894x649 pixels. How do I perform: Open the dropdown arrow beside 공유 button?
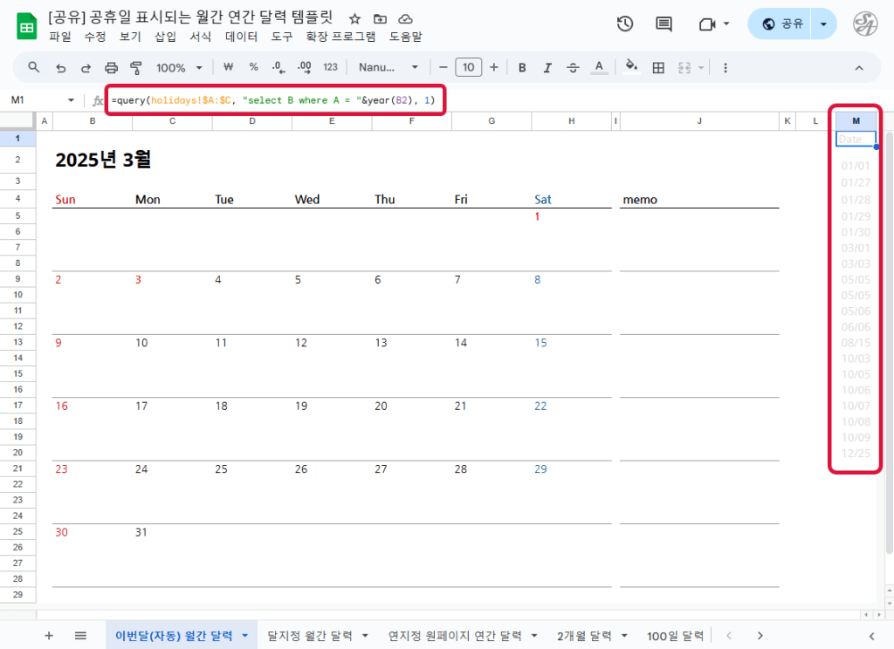[822, 24]
